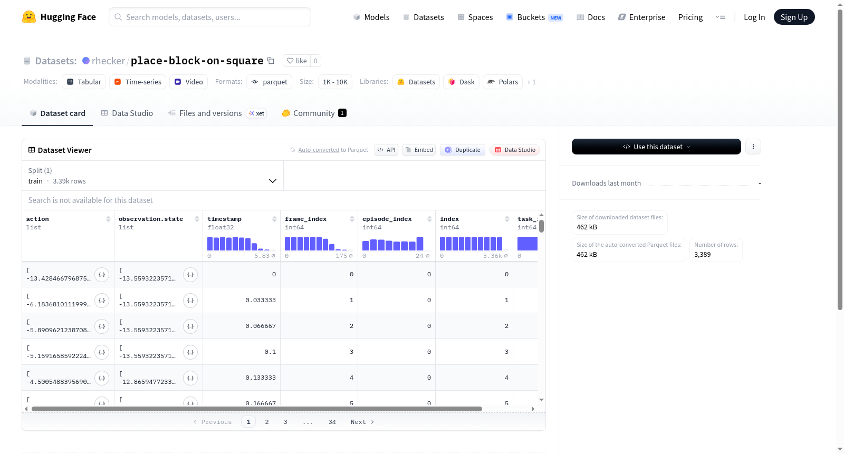Screen dimensions: 844x454
Task: Sort by the frame_index column arrows
Action: (x=352, y=219)
